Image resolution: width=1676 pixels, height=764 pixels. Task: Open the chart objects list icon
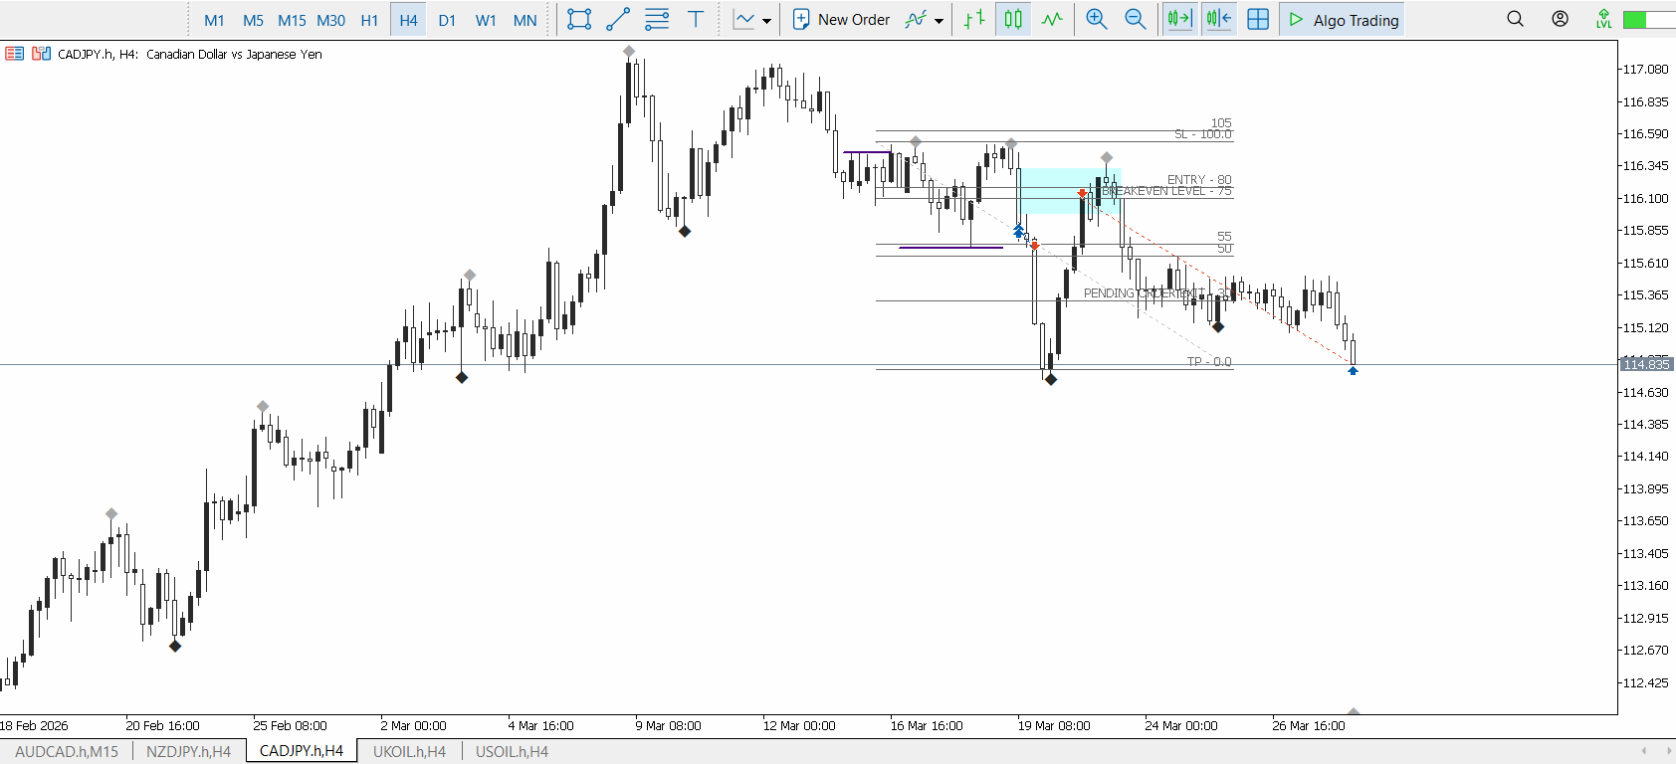(657, 20)
